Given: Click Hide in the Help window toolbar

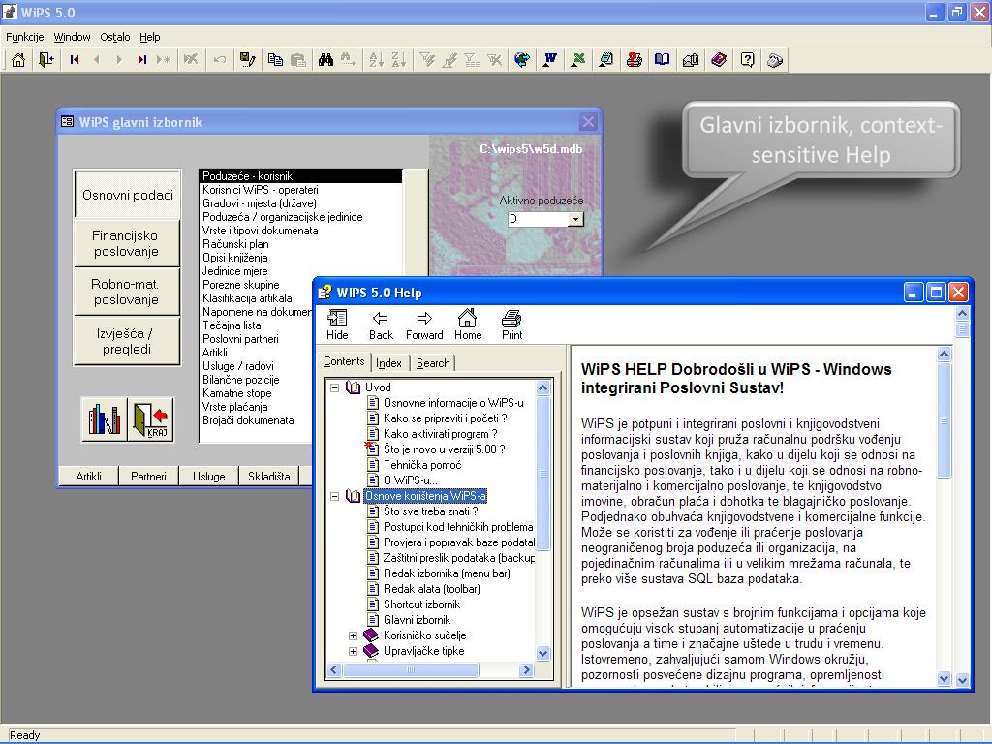Looking at the screenshot, I should coord(337,325).
